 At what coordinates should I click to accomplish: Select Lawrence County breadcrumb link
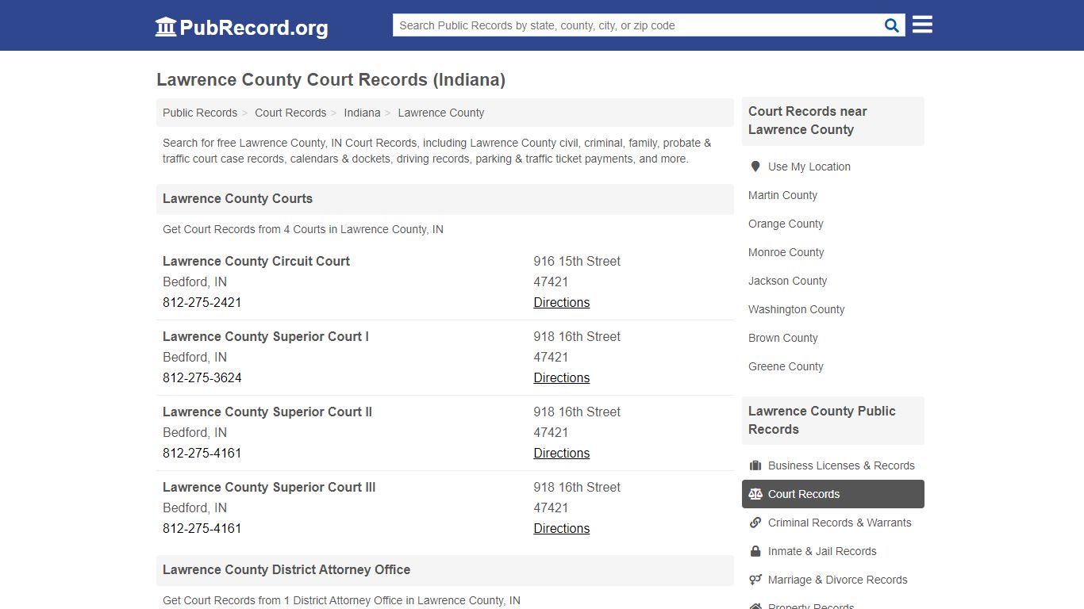441,113
